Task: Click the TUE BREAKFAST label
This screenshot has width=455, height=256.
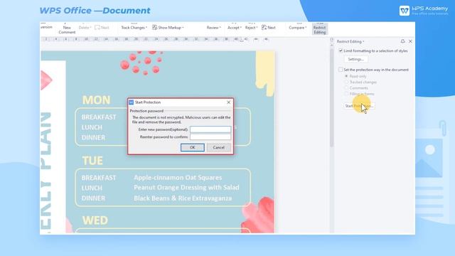Action: [99, 178]
